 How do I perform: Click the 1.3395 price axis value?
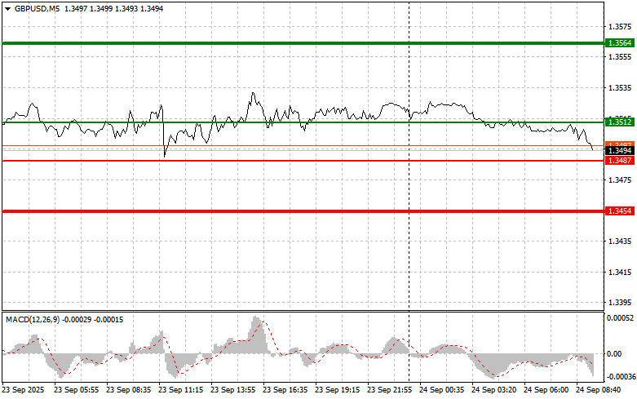(621, 303)
